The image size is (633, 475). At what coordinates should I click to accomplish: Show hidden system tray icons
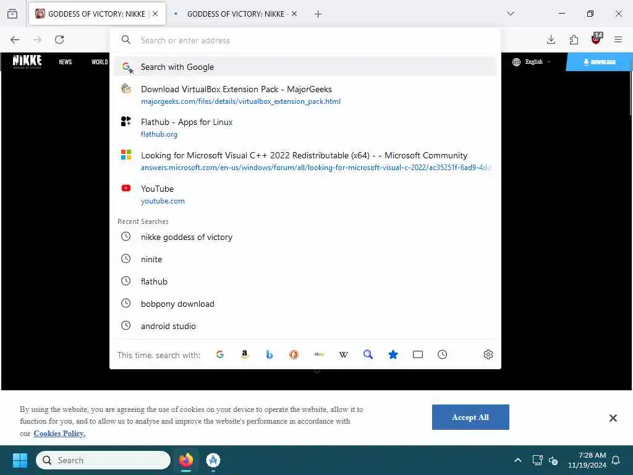tap(518, 460)
